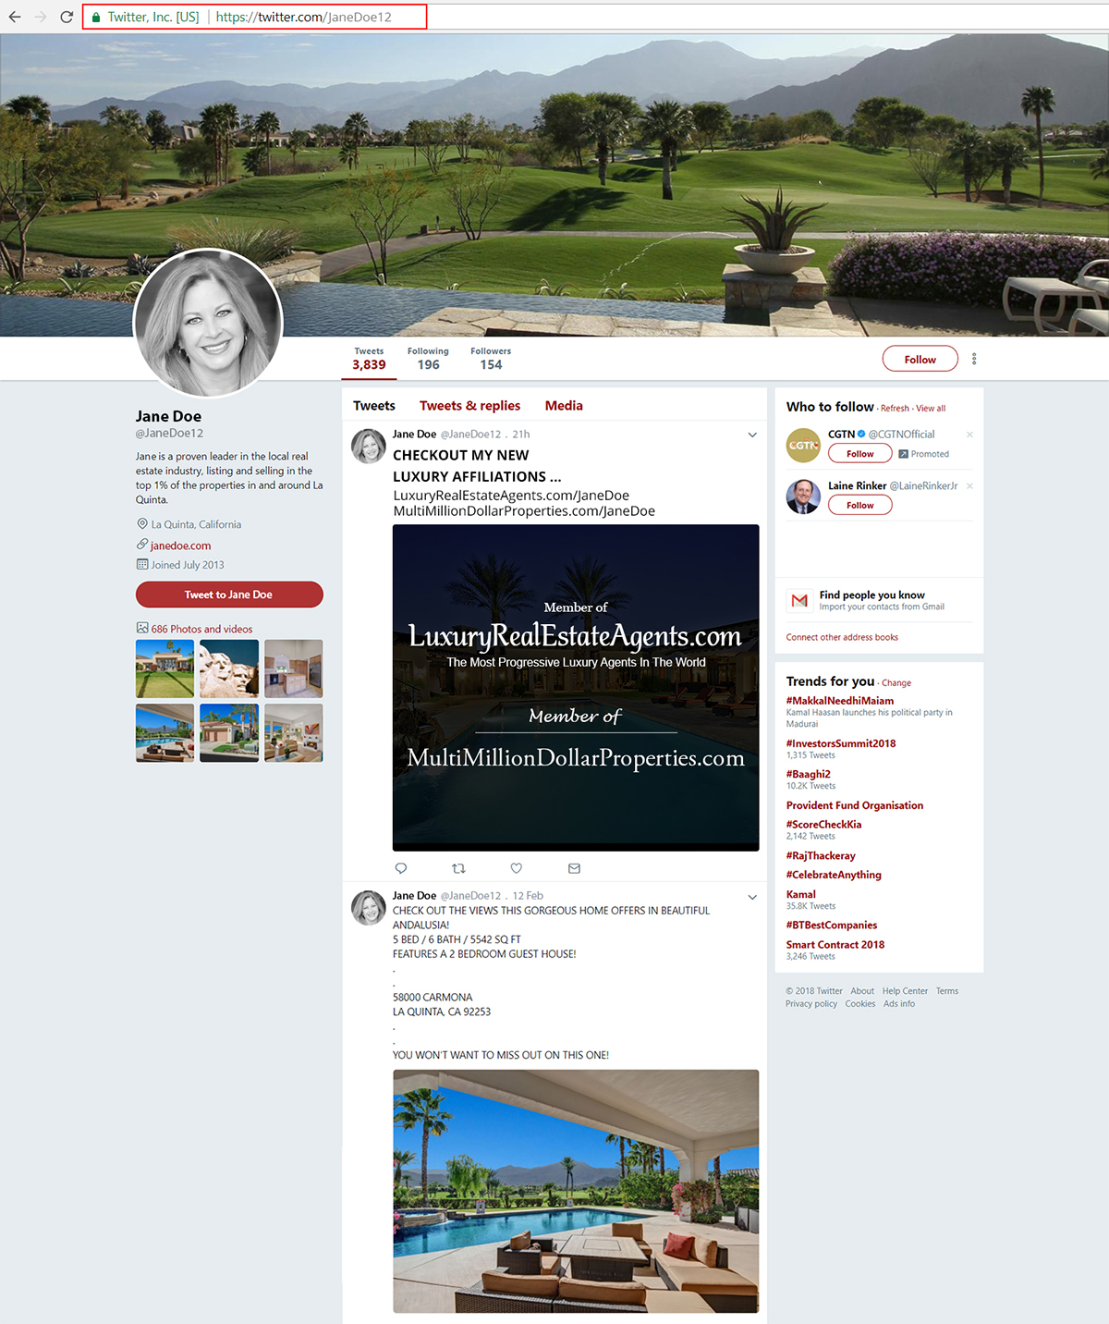
Task: Expand the 12 Feb tweet's options chevron
Action: tap(752, 897)
